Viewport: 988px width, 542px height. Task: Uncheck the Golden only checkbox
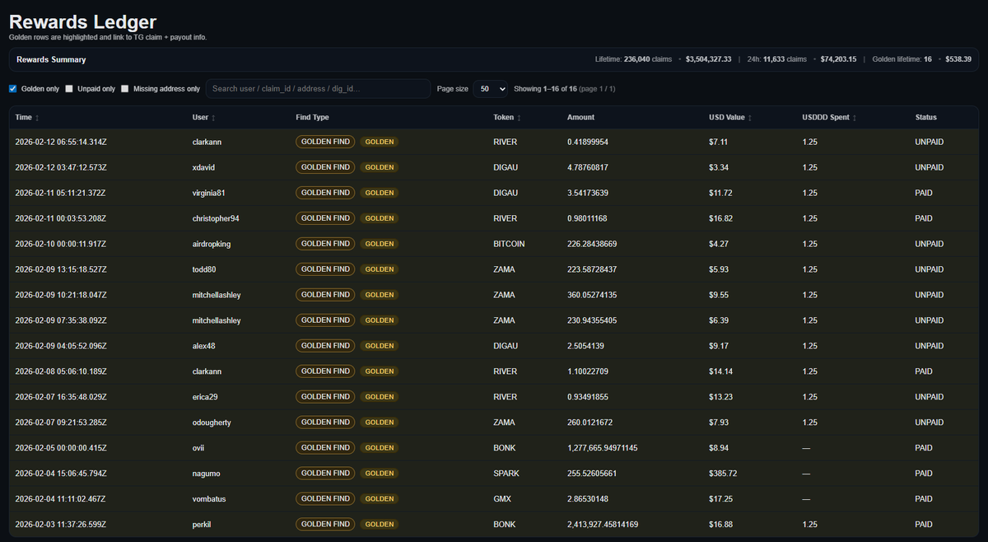(12, 89)
